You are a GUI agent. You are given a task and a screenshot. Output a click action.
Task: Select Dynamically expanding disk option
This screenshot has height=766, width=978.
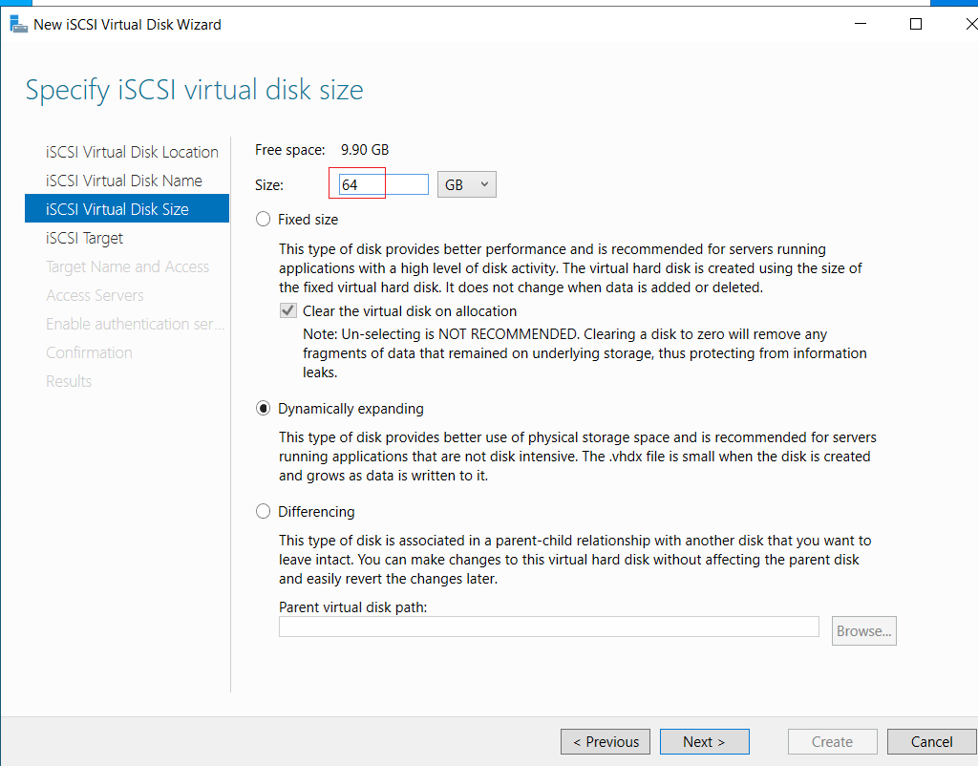[x=264, y=409]
